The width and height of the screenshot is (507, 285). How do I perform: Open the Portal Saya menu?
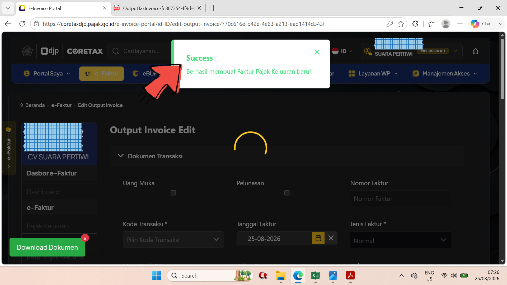tap(47, 74)
